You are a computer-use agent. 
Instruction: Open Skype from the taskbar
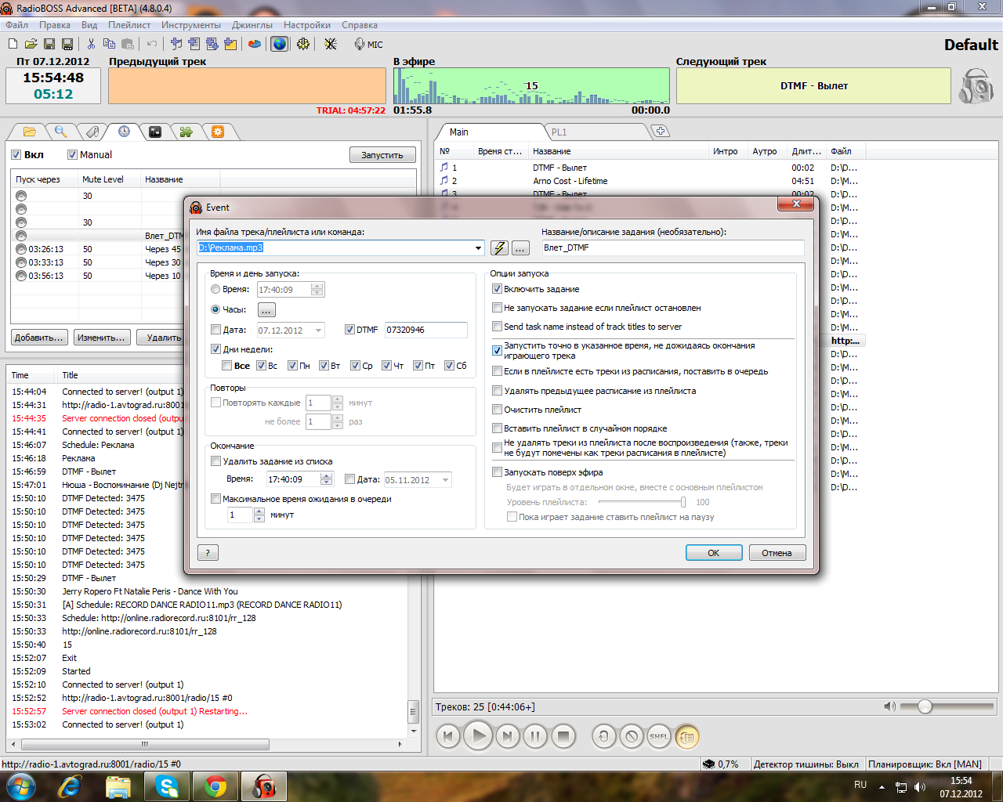coord(167,786)
